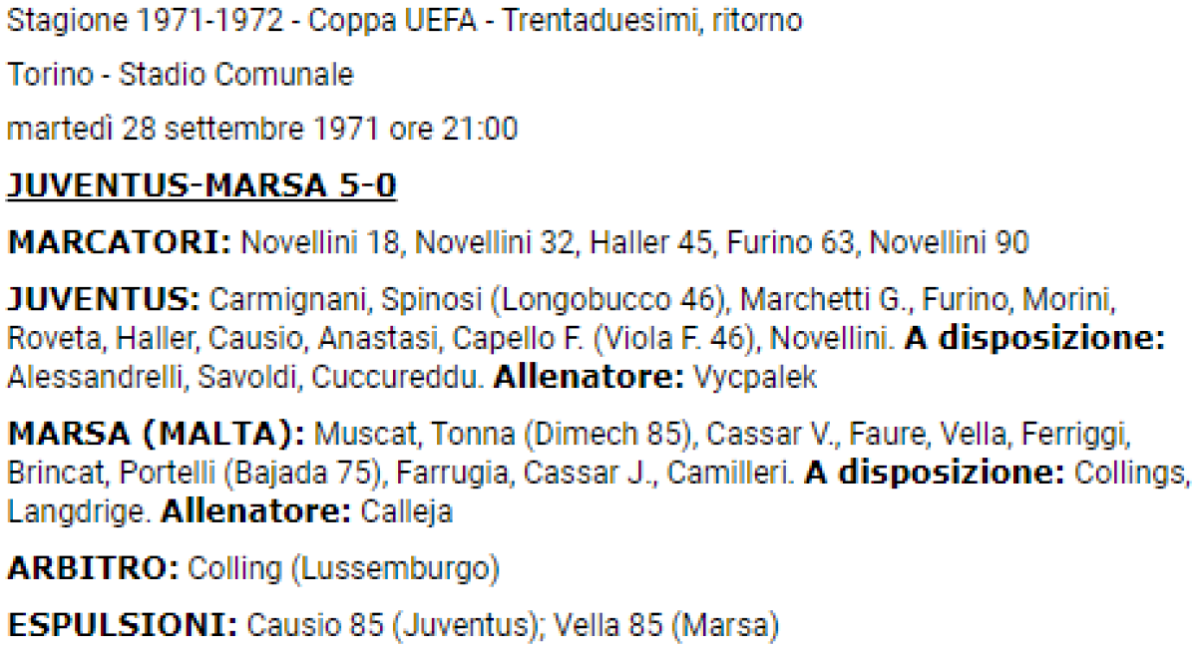This screenshot has width=1197, height=649.
Task: Click the JUVENTUS-MARSA 5-0 heading
Action: tap(202, 185)
